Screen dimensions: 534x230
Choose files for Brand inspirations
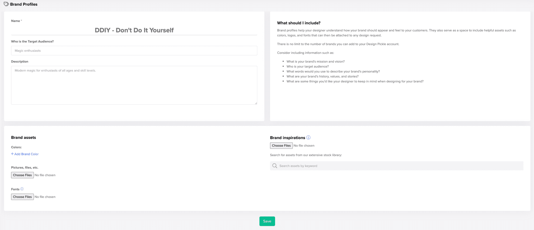tap(281, 146)
